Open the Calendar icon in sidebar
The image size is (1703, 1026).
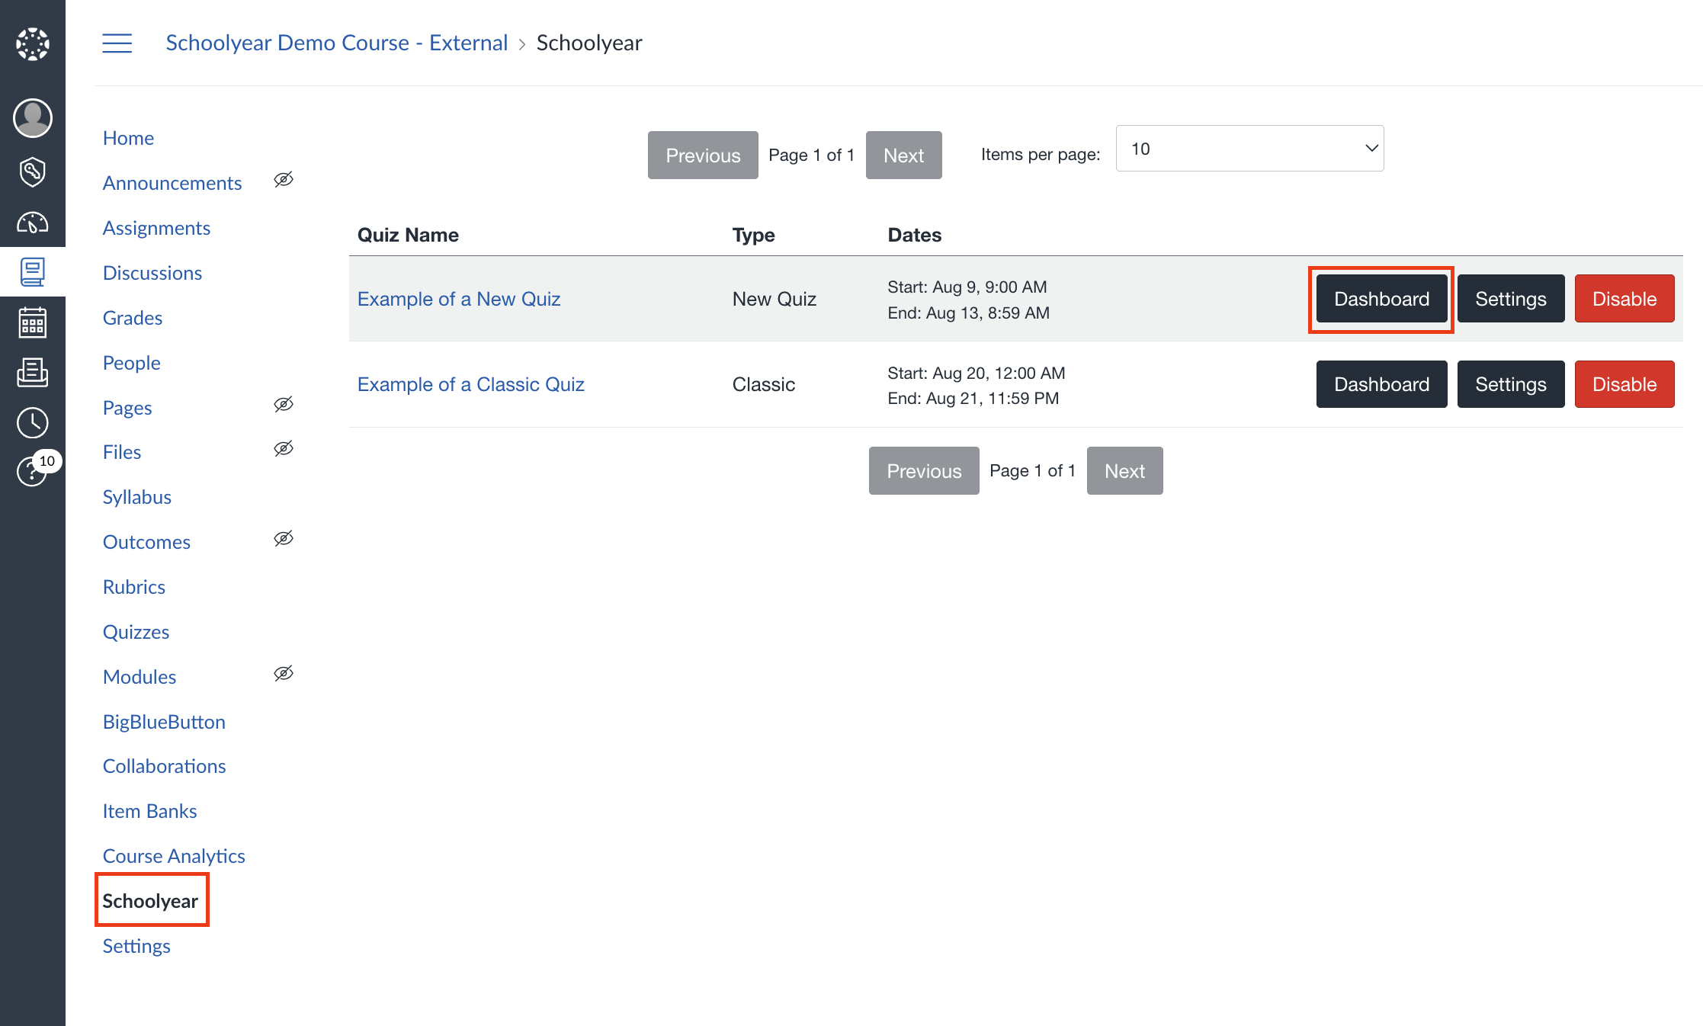[33, 323]
